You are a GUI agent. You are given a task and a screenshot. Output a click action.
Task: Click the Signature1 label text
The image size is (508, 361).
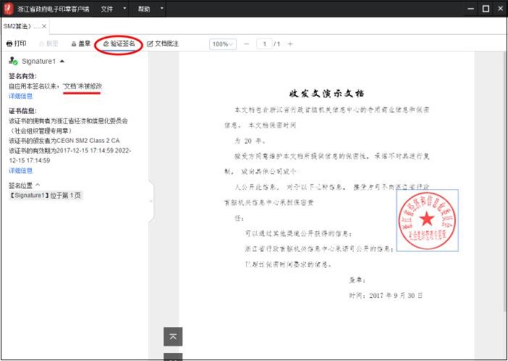39,61
